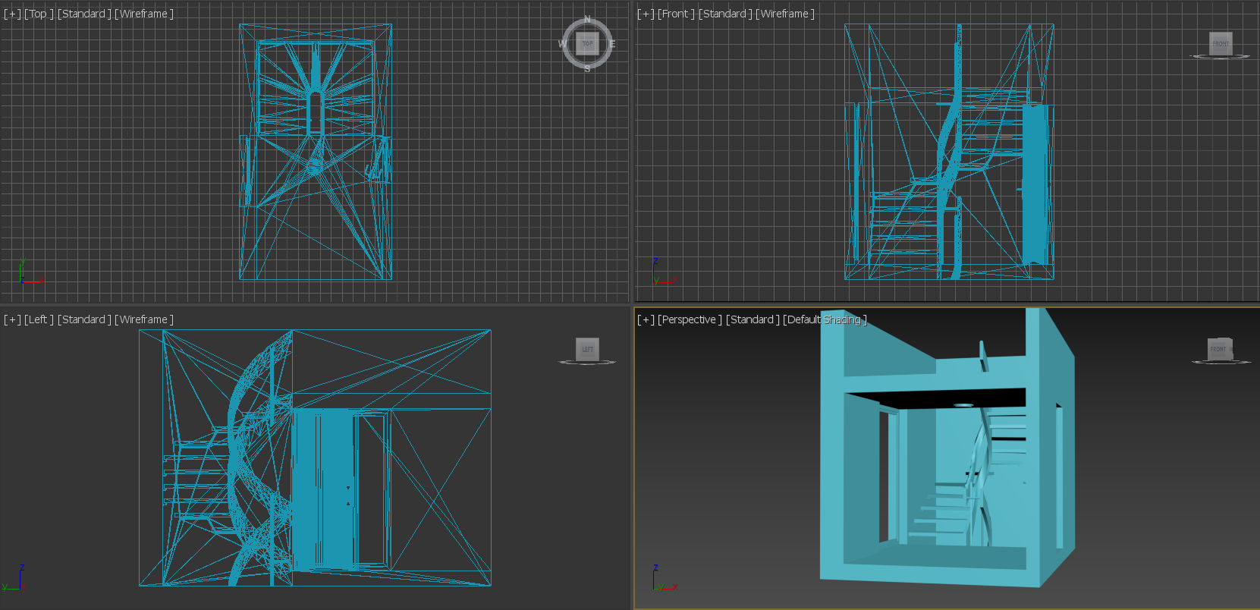1260x610 pixels.
Task: Open the Left viewport [+] general menu
Action: pos(12,319)
